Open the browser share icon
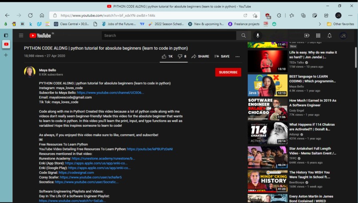This screenshot has height=203, width=358. (326, 16)
